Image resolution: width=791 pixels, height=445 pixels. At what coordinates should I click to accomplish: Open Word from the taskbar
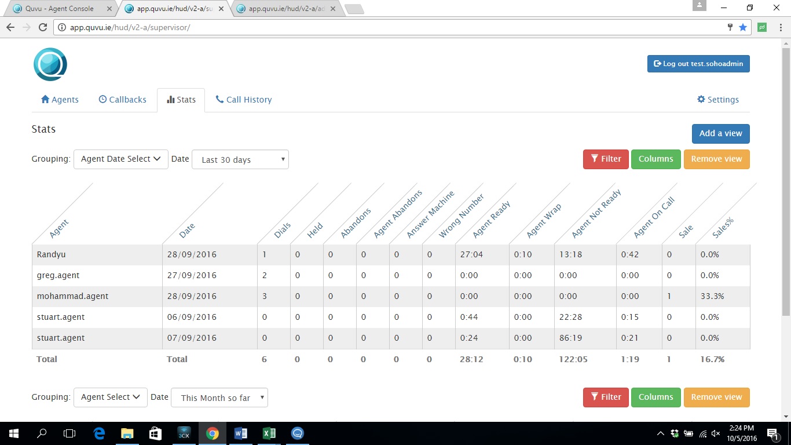[x=241, y=433]
